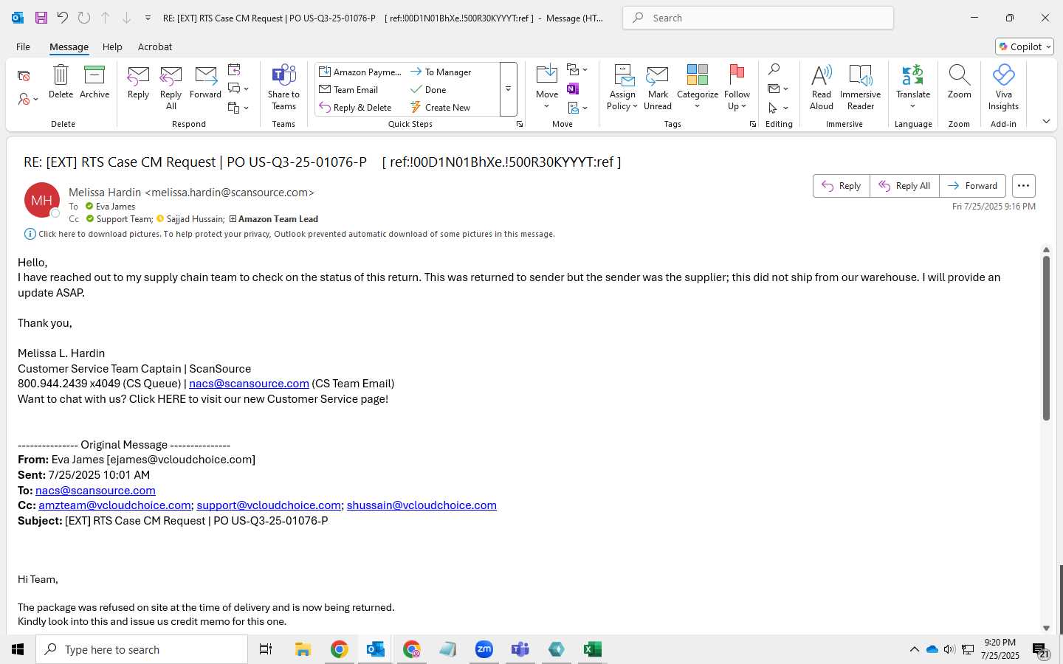Open the nacs@scansource.com signature link
1063x664 pixels.
coord(249,384)
